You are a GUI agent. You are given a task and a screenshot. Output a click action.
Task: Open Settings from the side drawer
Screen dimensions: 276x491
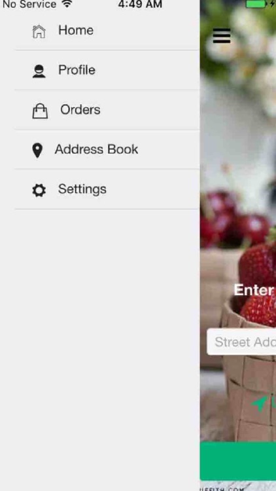pos(107,189)
